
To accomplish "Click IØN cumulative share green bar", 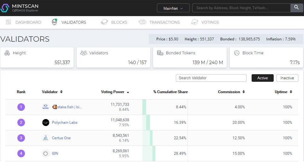I will 154,153.
